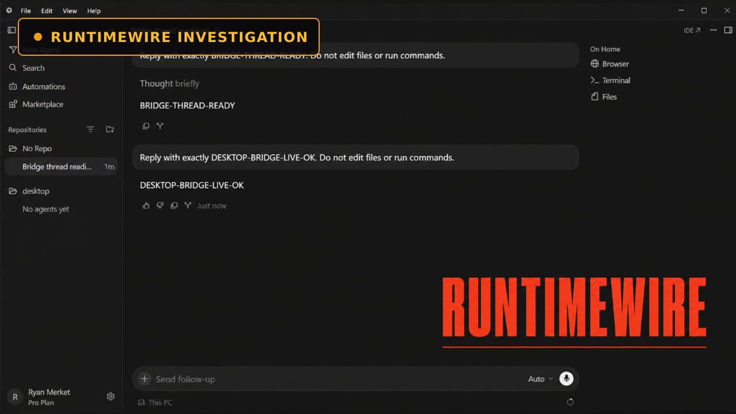Open the View menu
The image size is (736, 414).
click(70, 11)
